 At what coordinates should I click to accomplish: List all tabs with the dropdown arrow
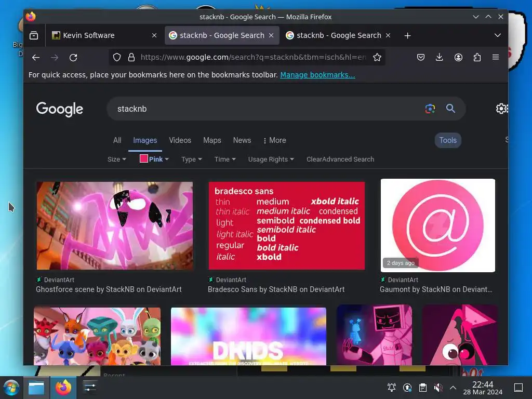(x=497, y=35)
